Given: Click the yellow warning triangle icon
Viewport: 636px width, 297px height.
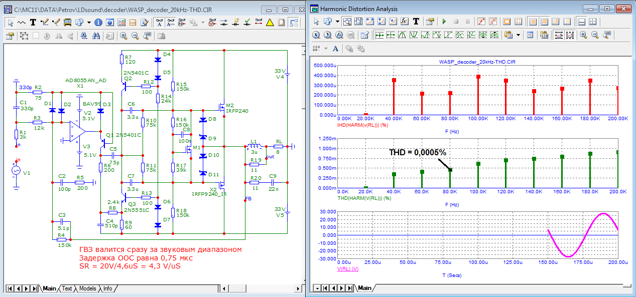Looking at the screenshot, I should (270, 22).
